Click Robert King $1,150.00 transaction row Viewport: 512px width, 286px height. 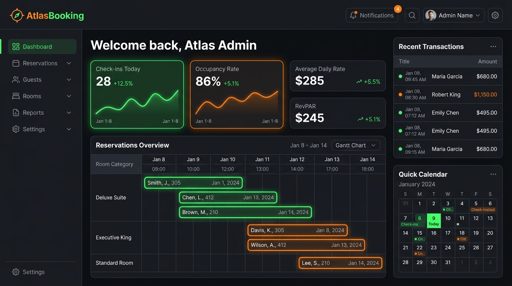coord(448,95)
